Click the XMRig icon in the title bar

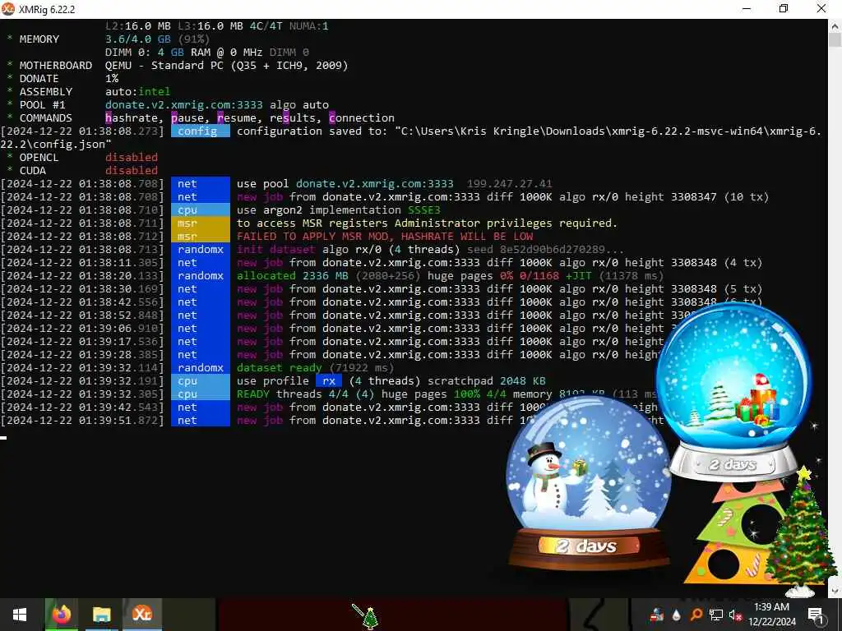(x=8, y=8)
